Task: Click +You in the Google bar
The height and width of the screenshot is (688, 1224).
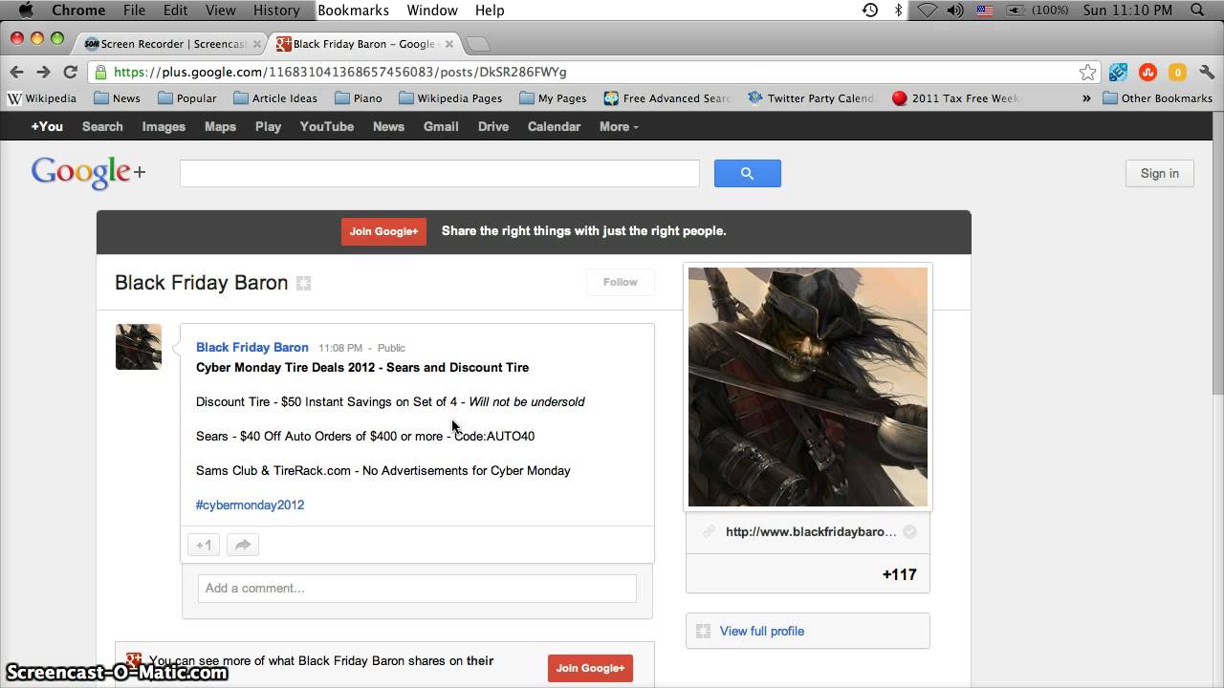Action: pos(47,126)
